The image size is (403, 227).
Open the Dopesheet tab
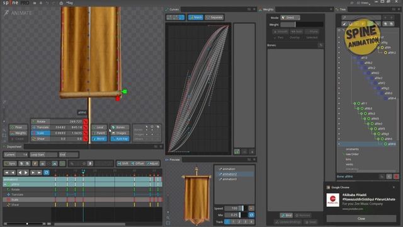(13, 147)
